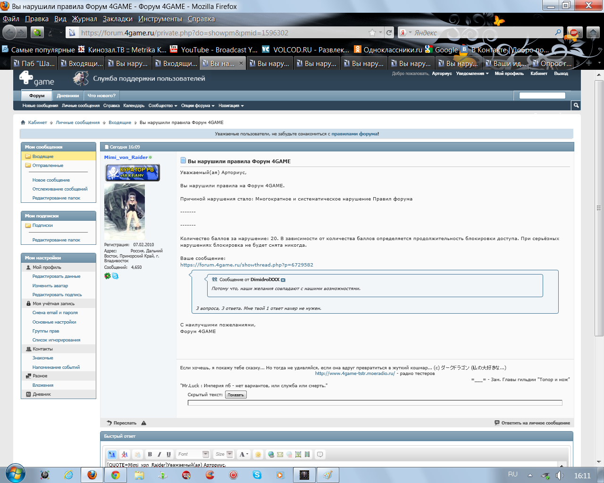Click the insert video filmstrip icon

[307, 454]
